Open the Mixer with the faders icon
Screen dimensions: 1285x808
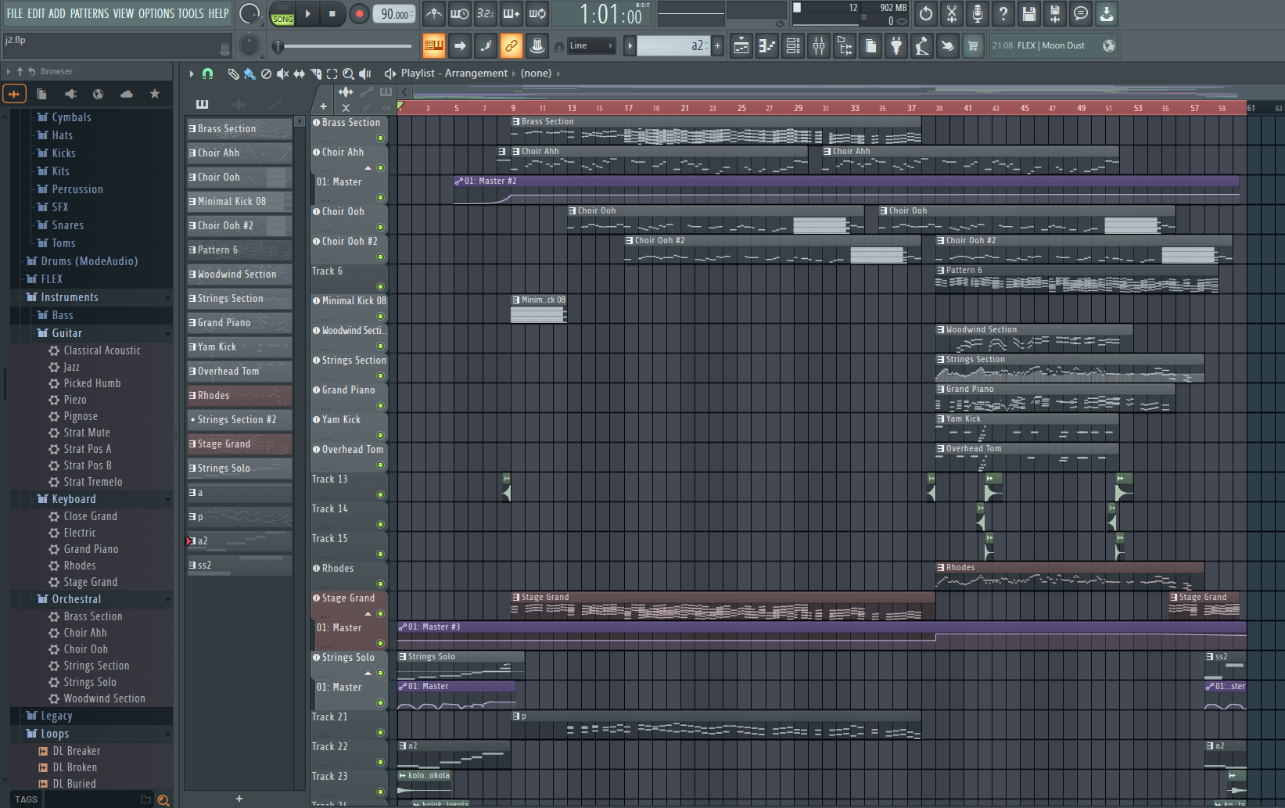point(819,46)
